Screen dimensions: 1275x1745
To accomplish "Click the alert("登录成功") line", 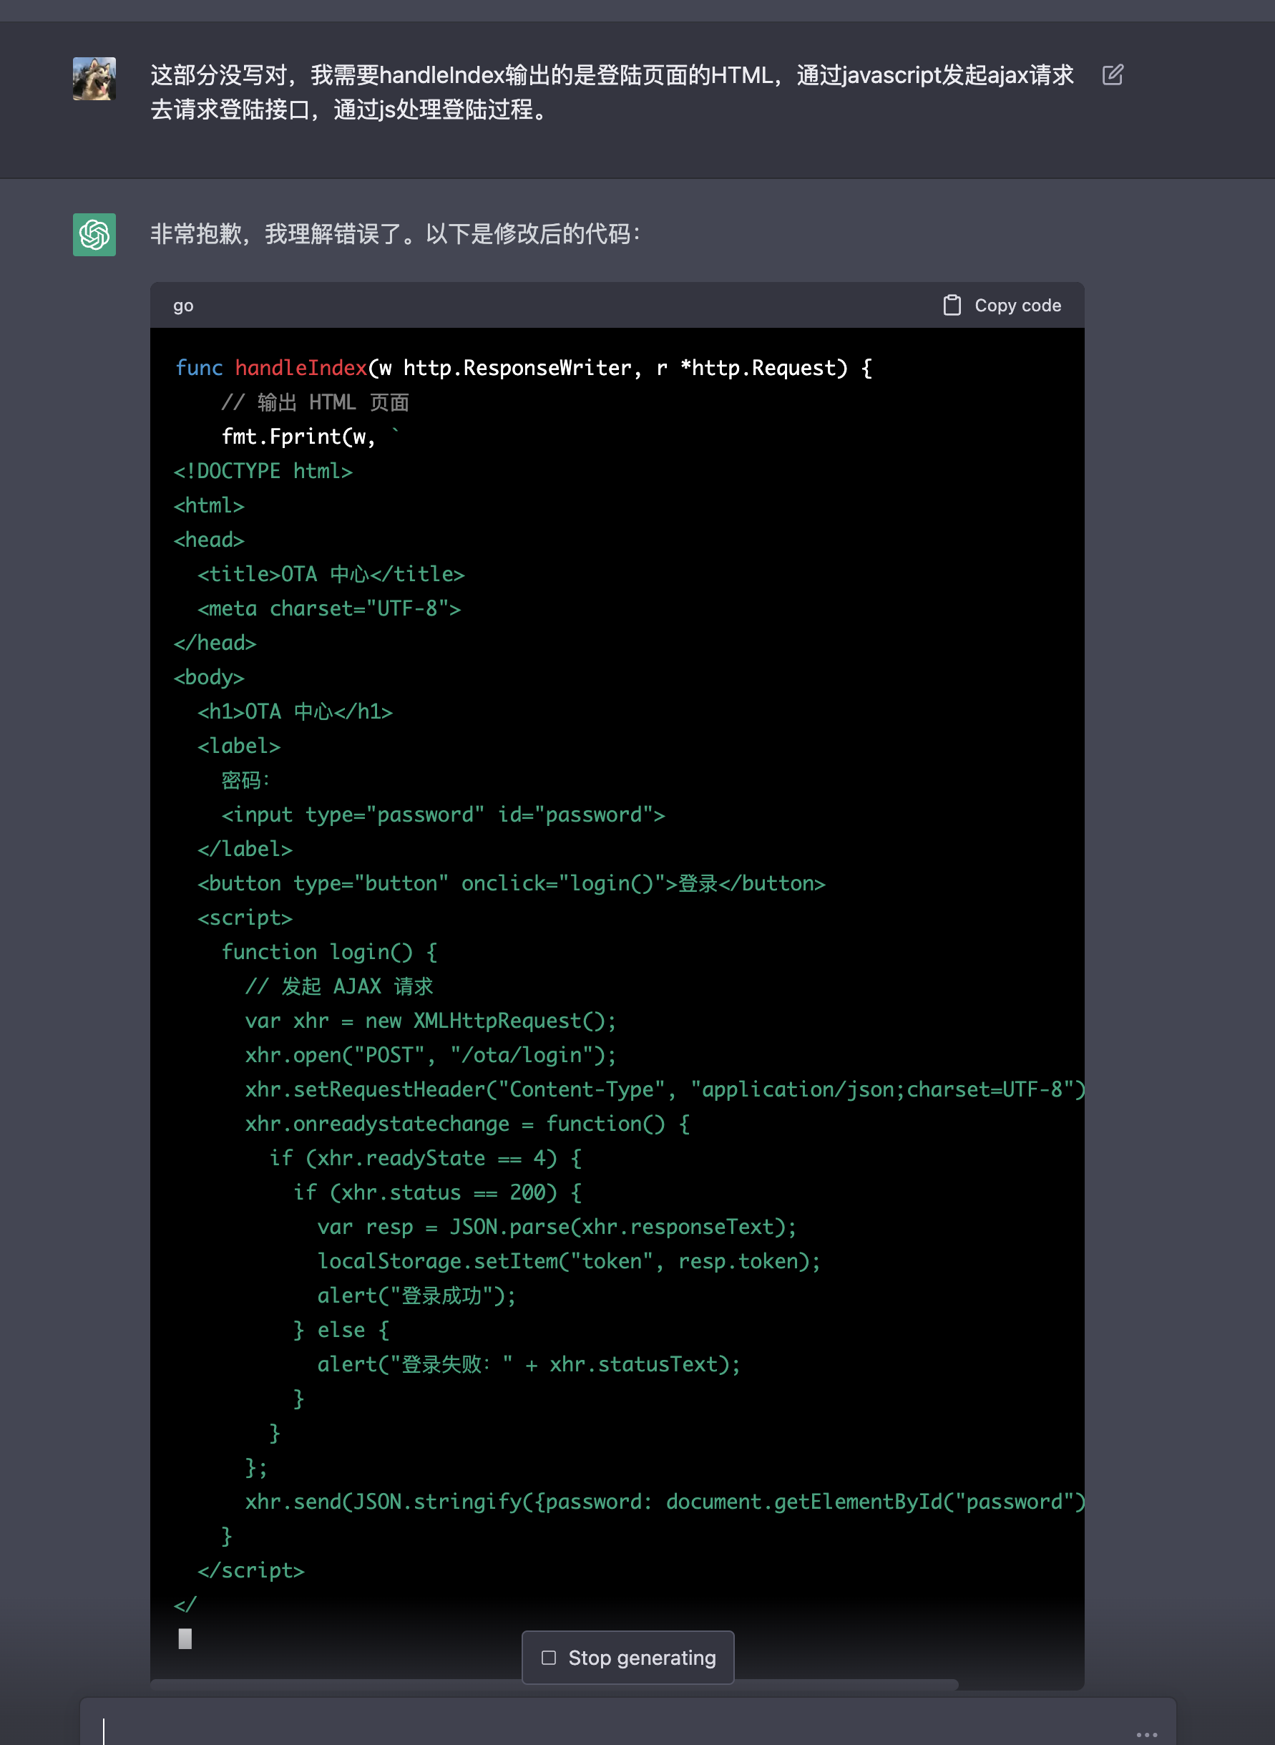I will [x=416, y=1295].
